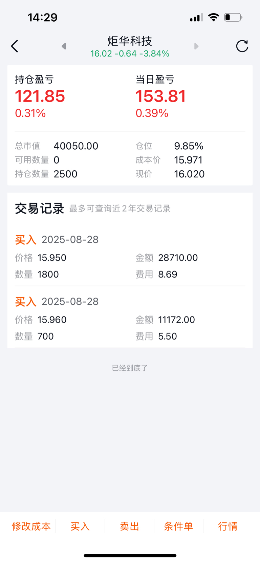Tap the 交易记录 section header

pos(40,209)
